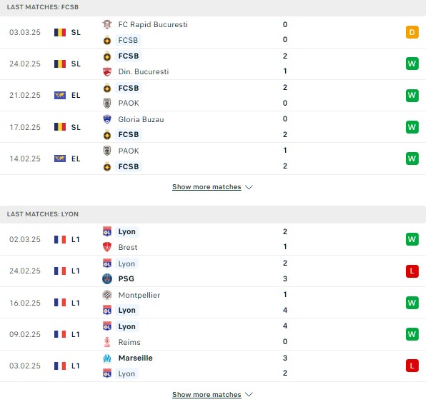Image resolution: width=428 pixels, height=407 pixels.
Task: Click the chevron beside FCSB Show more matches
Action: coord(249,187)
